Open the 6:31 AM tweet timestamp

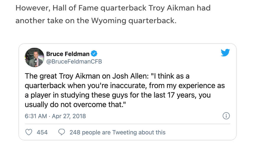36,116
